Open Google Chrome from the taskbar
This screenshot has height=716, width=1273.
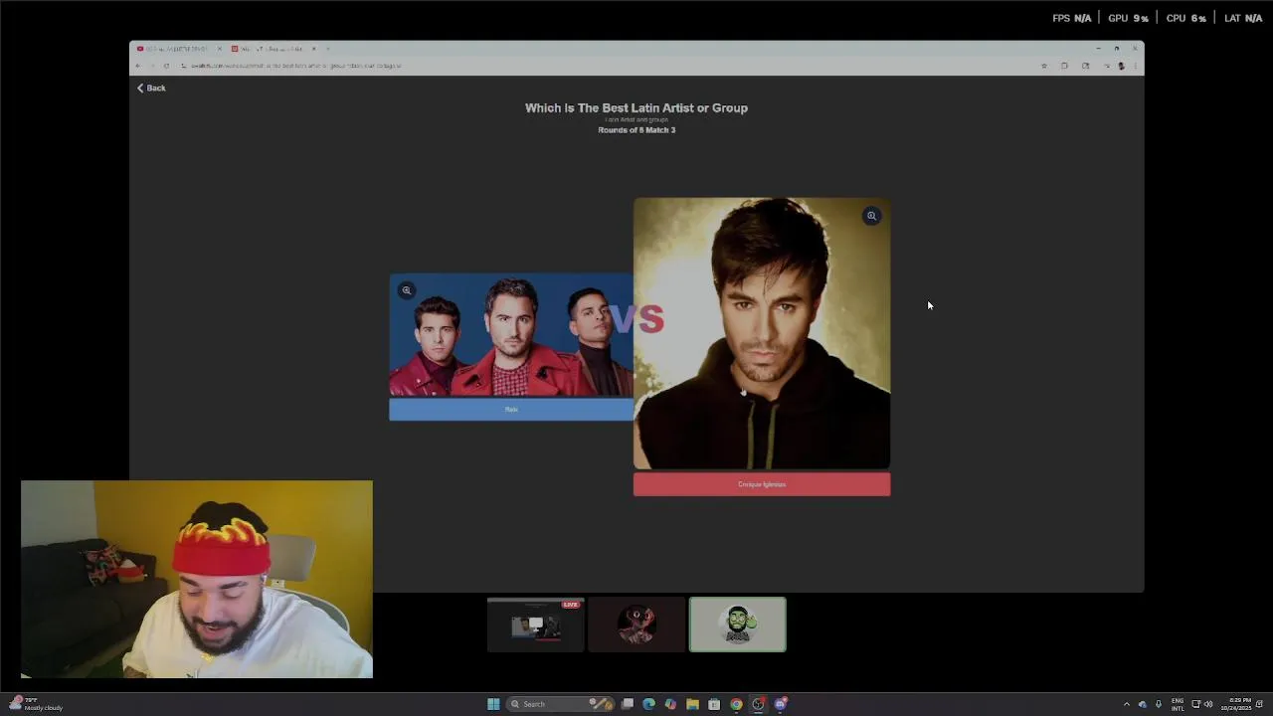point(736,704)
